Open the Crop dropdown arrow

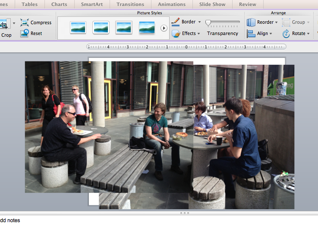point(14,23)
